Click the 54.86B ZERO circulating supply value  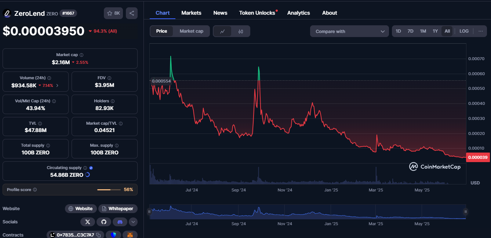point(67,175)
